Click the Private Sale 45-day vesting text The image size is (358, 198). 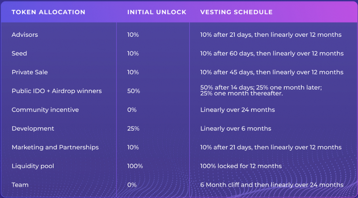(272, 72)
